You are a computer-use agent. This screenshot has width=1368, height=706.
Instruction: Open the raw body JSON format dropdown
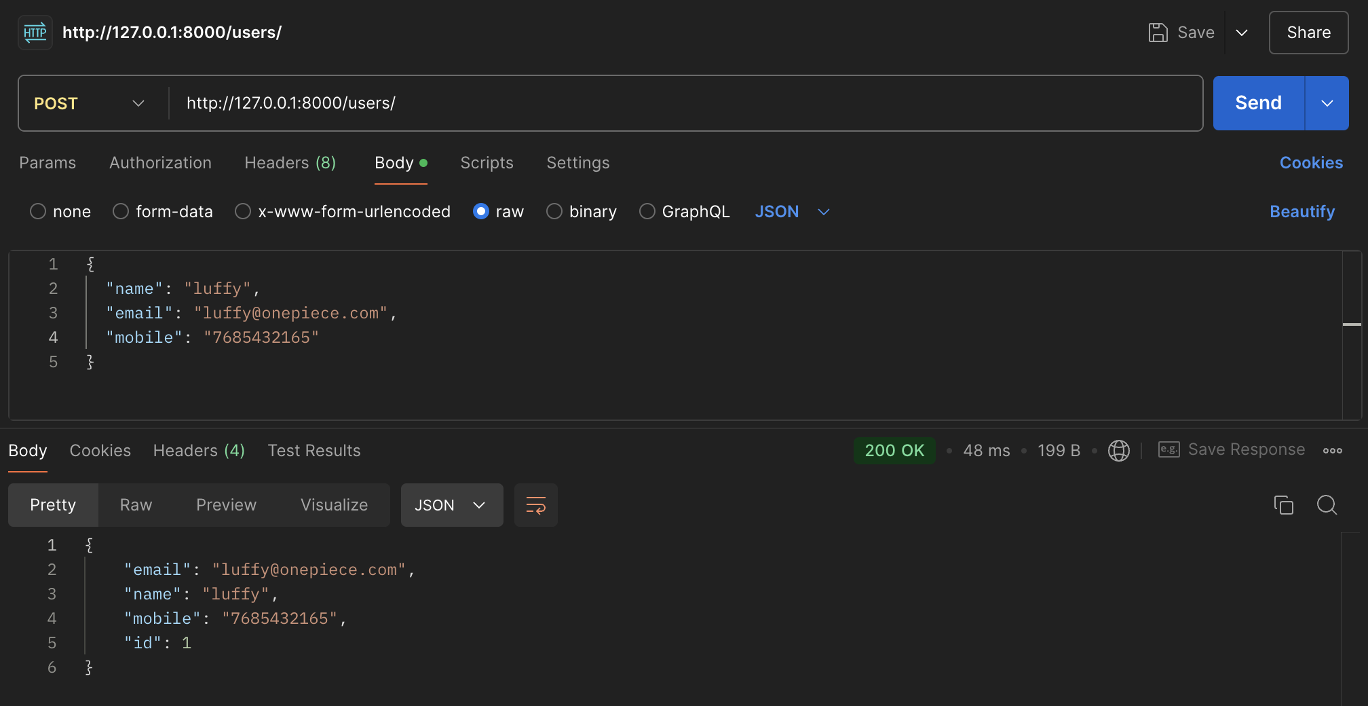(x=793, y=212)
